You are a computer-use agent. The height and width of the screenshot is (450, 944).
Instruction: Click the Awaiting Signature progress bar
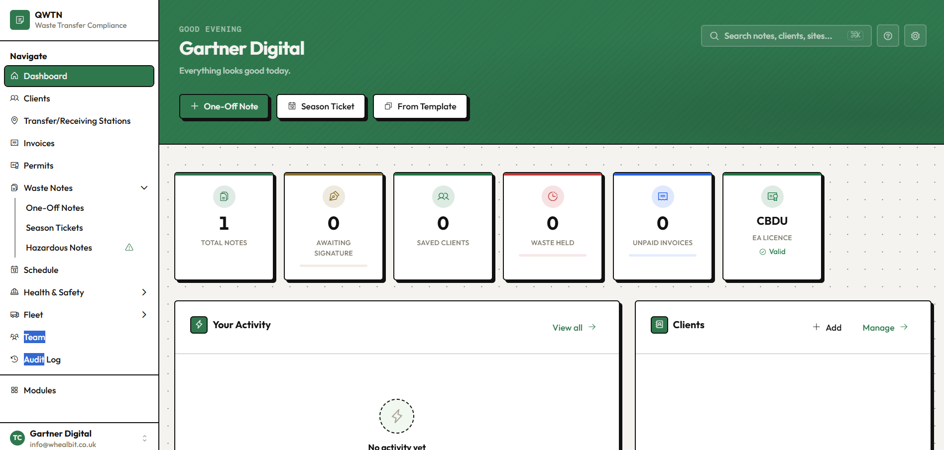(334, 266)
